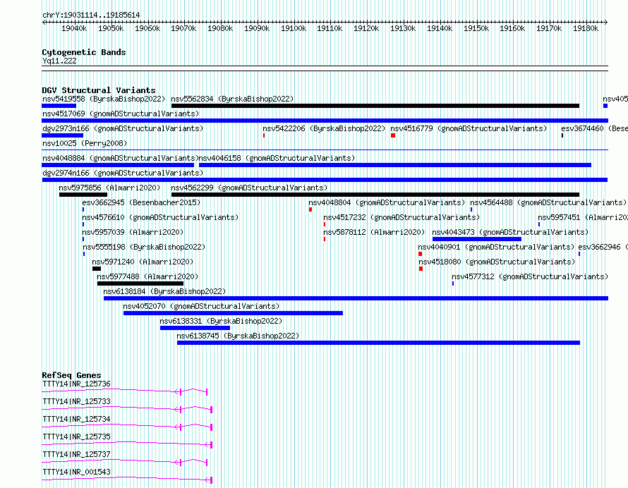Click the 19100k ruler position
The height and width of the screenshot is (488, 628).
click(294, 28)
